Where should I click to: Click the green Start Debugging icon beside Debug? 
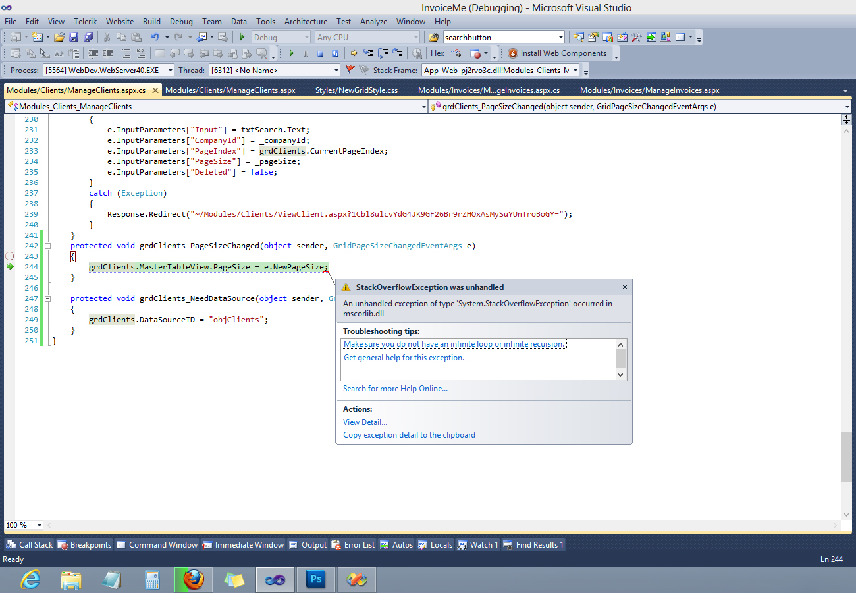click(x=242, y=38)
